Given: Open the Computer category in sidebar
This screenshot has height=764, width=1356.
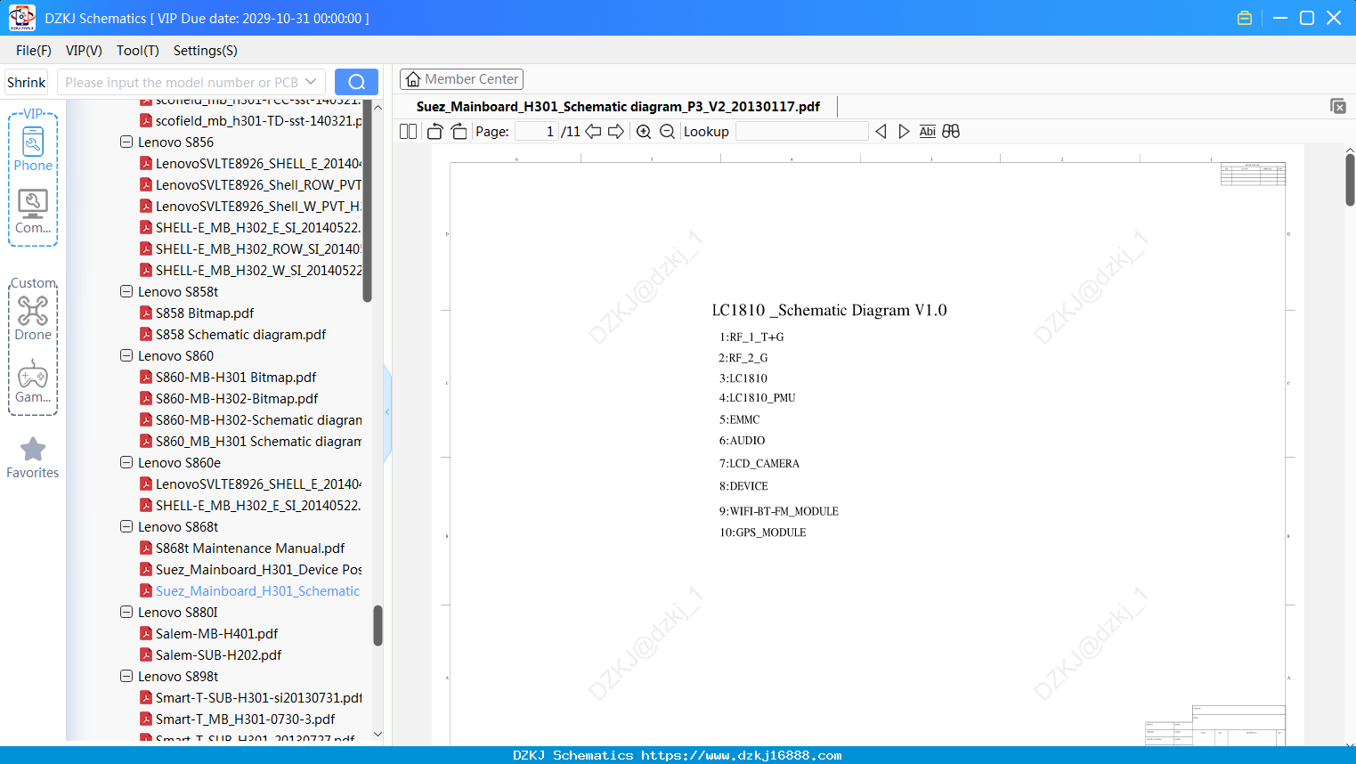Looking at the screenshot, I should pos(33,212).
